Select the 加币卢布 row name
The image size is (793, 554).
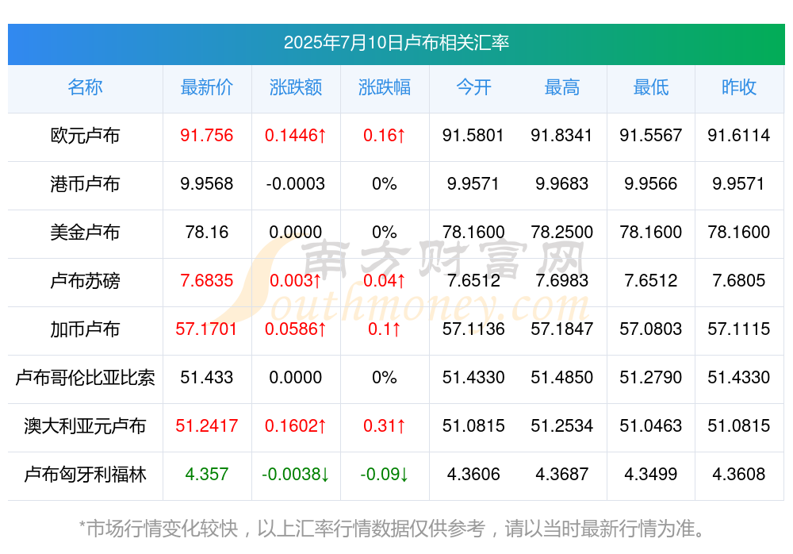tap(85, 329)
